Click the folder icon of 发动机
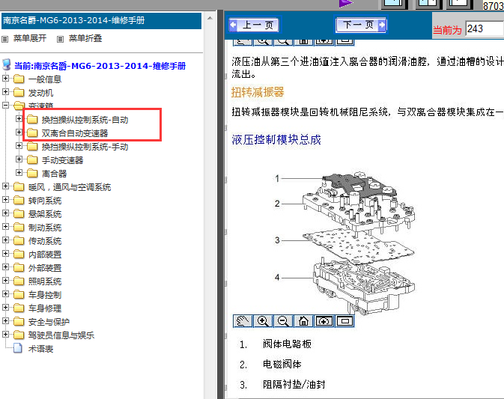The image size is (504, 399). [x=19, y=93]
